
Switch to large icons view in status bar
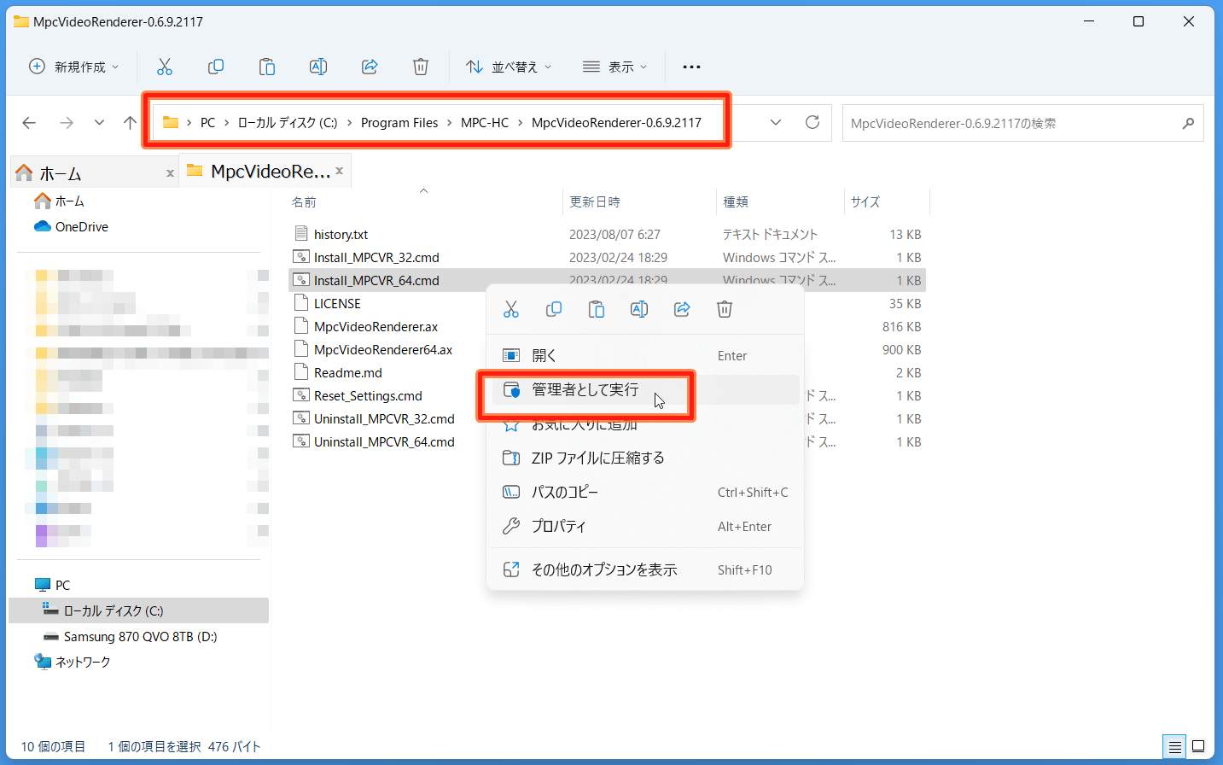click(1198, 746)
